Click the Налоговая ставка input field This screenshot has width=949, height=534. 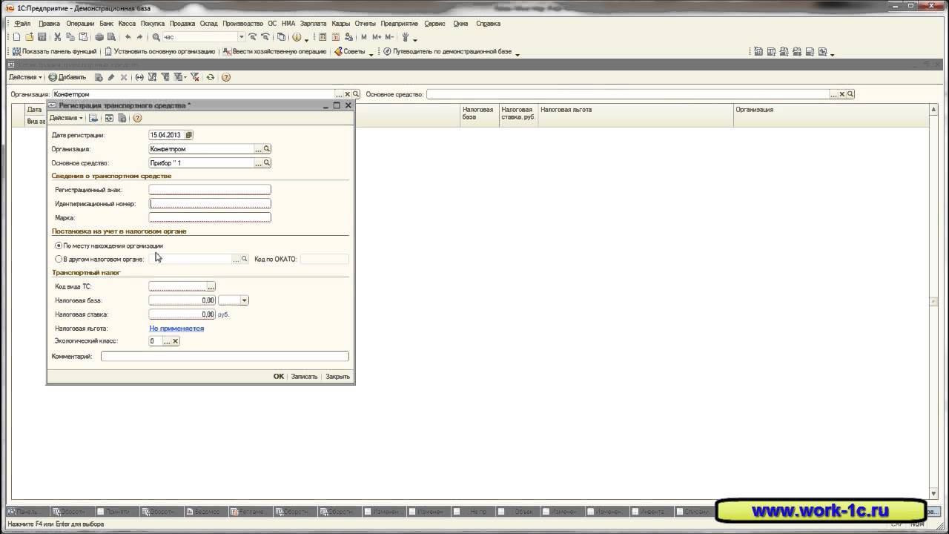182,314
